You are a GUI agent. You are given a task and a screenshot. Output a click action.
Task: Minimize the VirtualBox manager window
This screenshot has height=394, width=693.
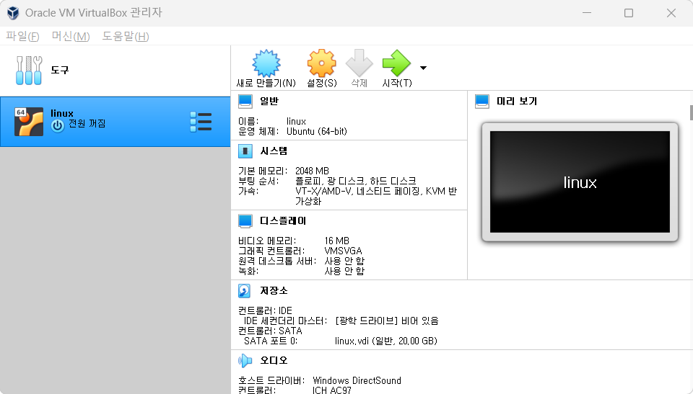coord(586,13)
